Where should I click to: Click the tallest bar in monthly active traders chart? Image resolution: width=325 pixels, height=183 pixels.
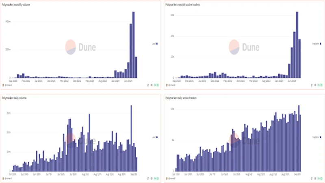[297, 45]
